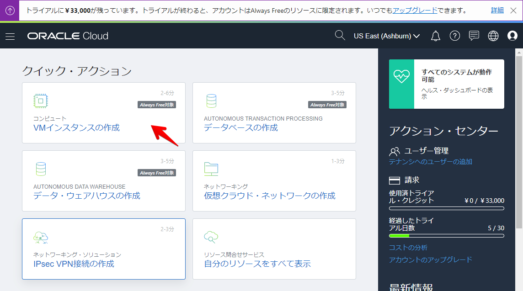Open データ・ウェアハウスの作成 card
523x291 pixels.
(87, 196)
